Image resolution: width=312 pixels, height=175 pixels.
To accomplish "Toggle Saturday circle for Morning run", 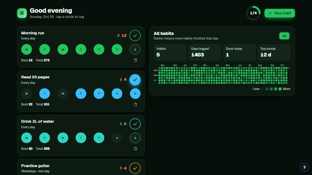I will pyautogui.click(x=117, y=50).
